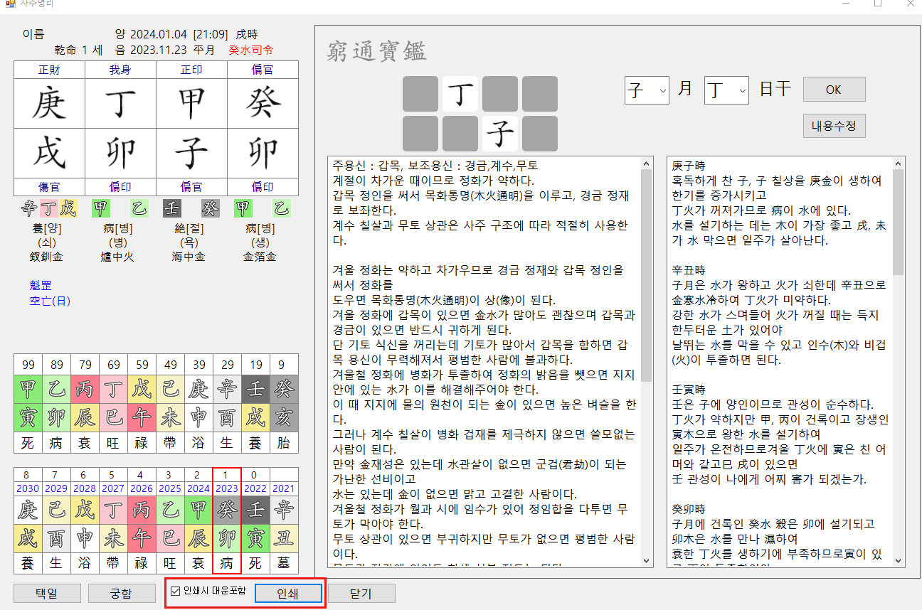Select the 2030 year cell
Screen dimensions: 922x610
(28, 488)
